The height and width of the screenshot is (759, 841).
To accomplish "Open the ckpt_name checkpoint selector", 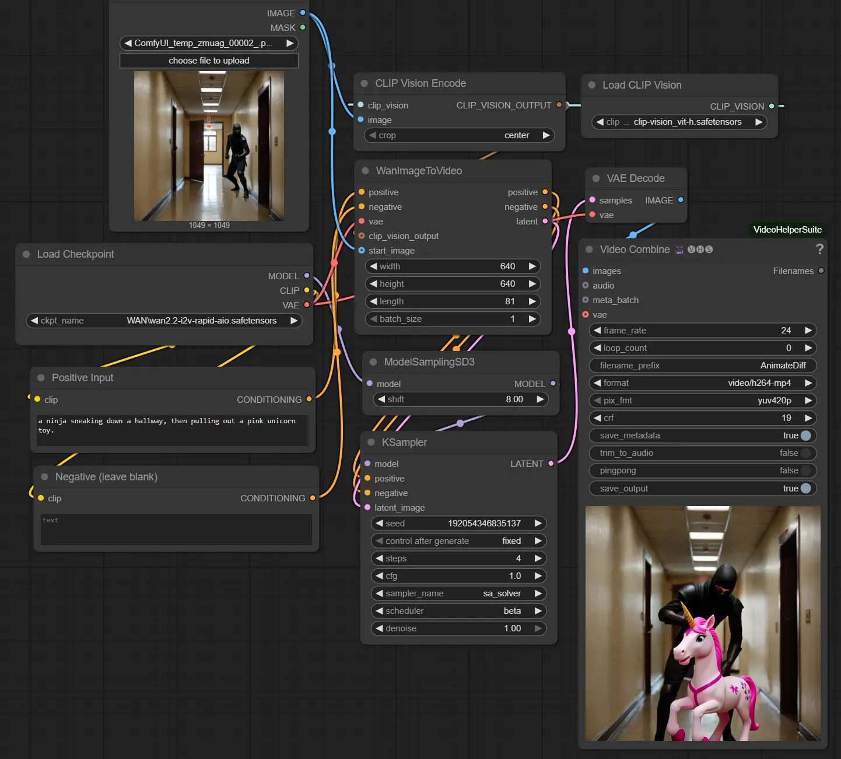I will 164,321.
